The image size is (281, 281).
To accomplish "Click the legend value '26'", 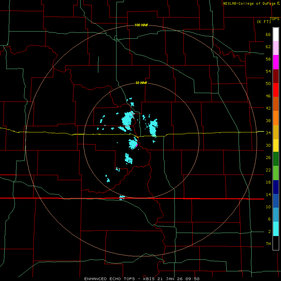I will [268, 158].
